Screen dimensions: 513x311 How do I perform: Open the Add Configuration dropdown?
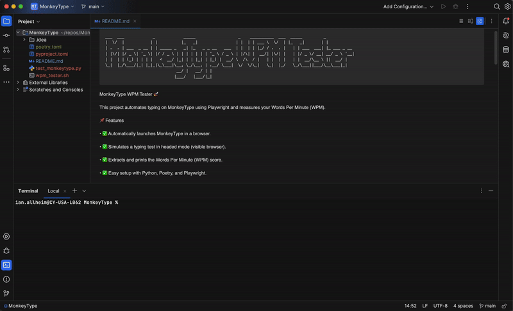point(408,6)
